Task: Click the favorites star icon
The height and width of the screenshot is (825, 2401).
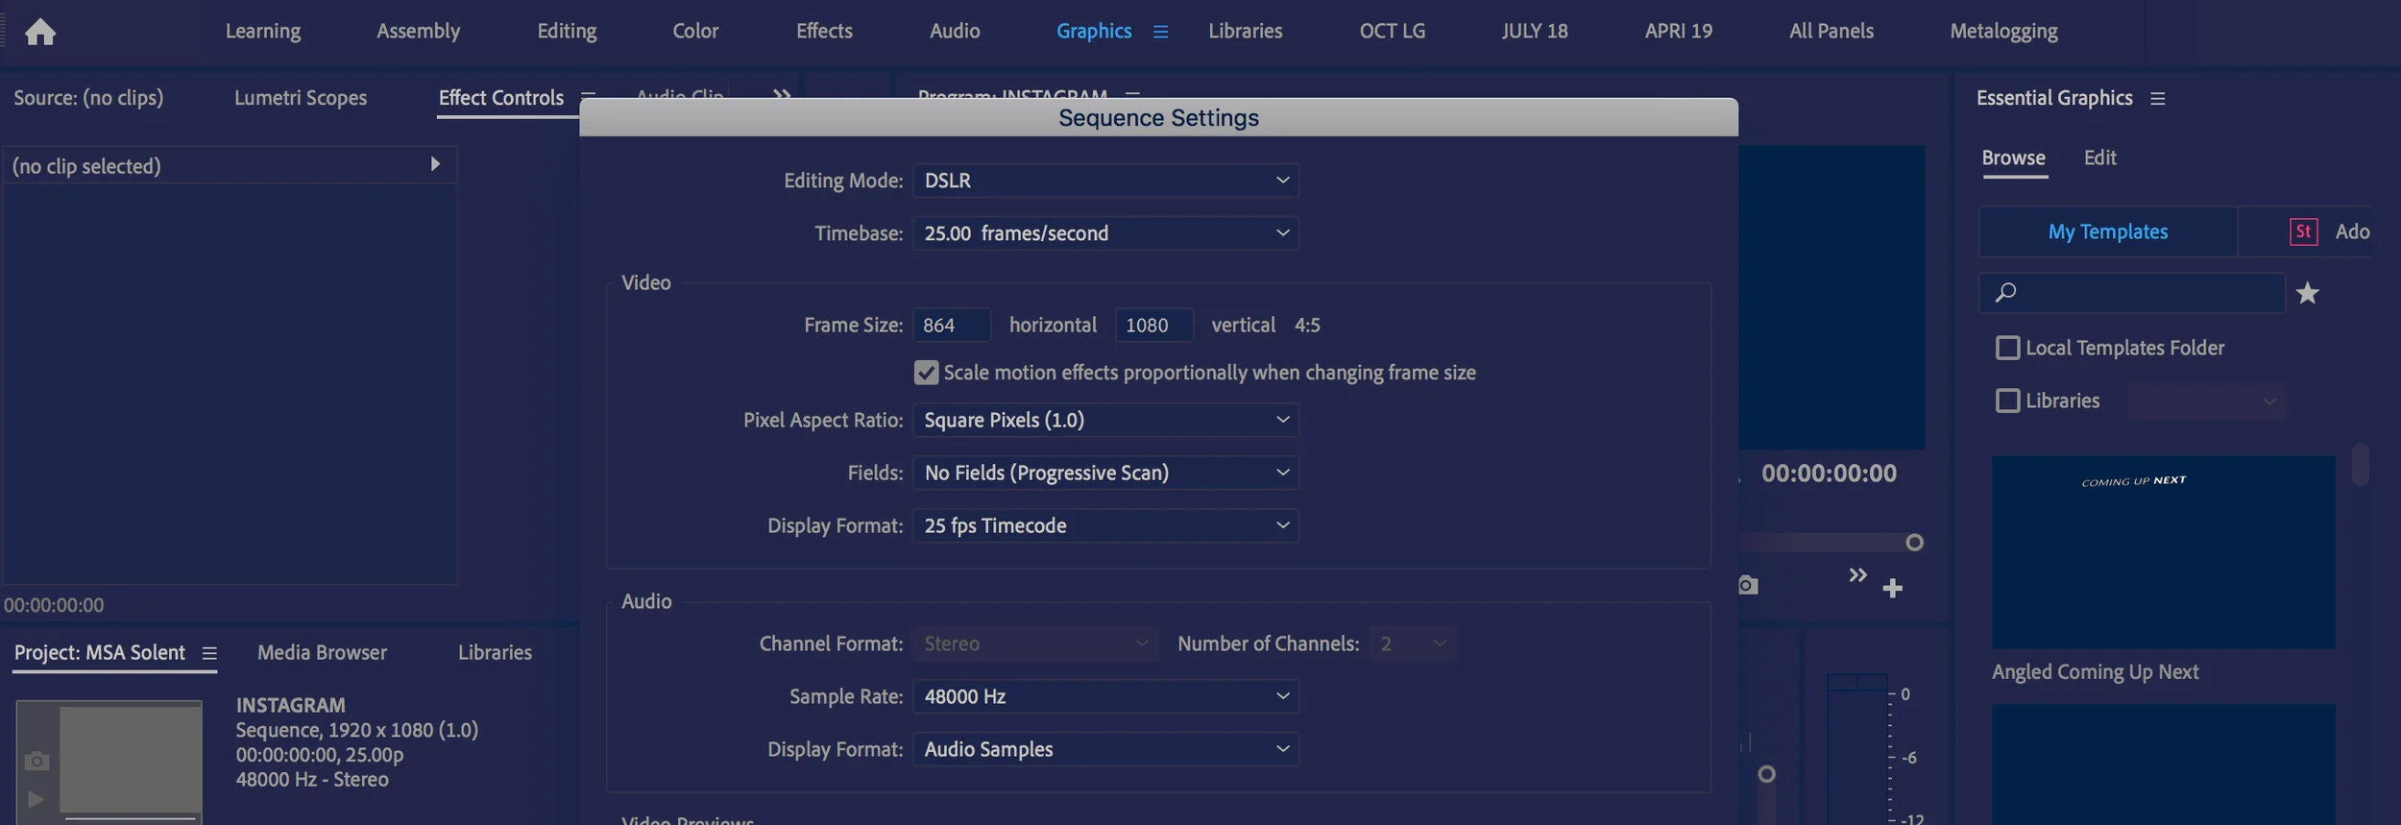Action: pos(2307,293)
